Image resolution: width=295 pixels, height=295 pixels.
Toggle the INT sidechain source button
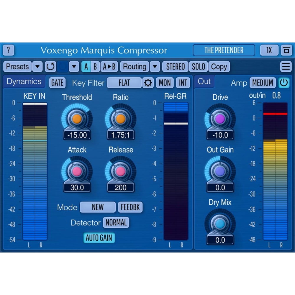[x=183, y=83]
